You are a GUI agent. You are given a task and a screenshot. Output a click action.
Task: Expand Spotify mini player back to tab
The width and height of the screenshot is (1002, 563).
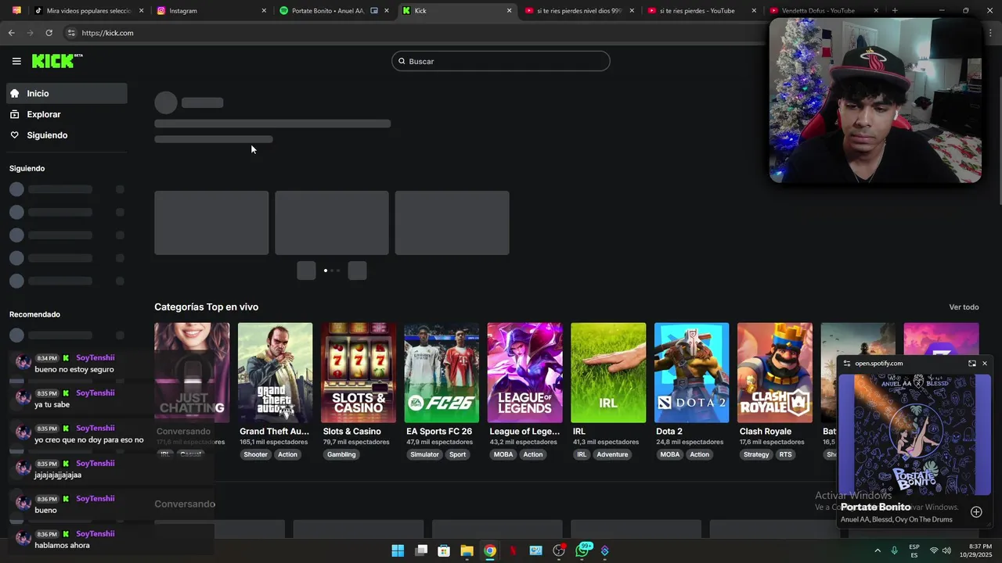[x=971, y=364]
